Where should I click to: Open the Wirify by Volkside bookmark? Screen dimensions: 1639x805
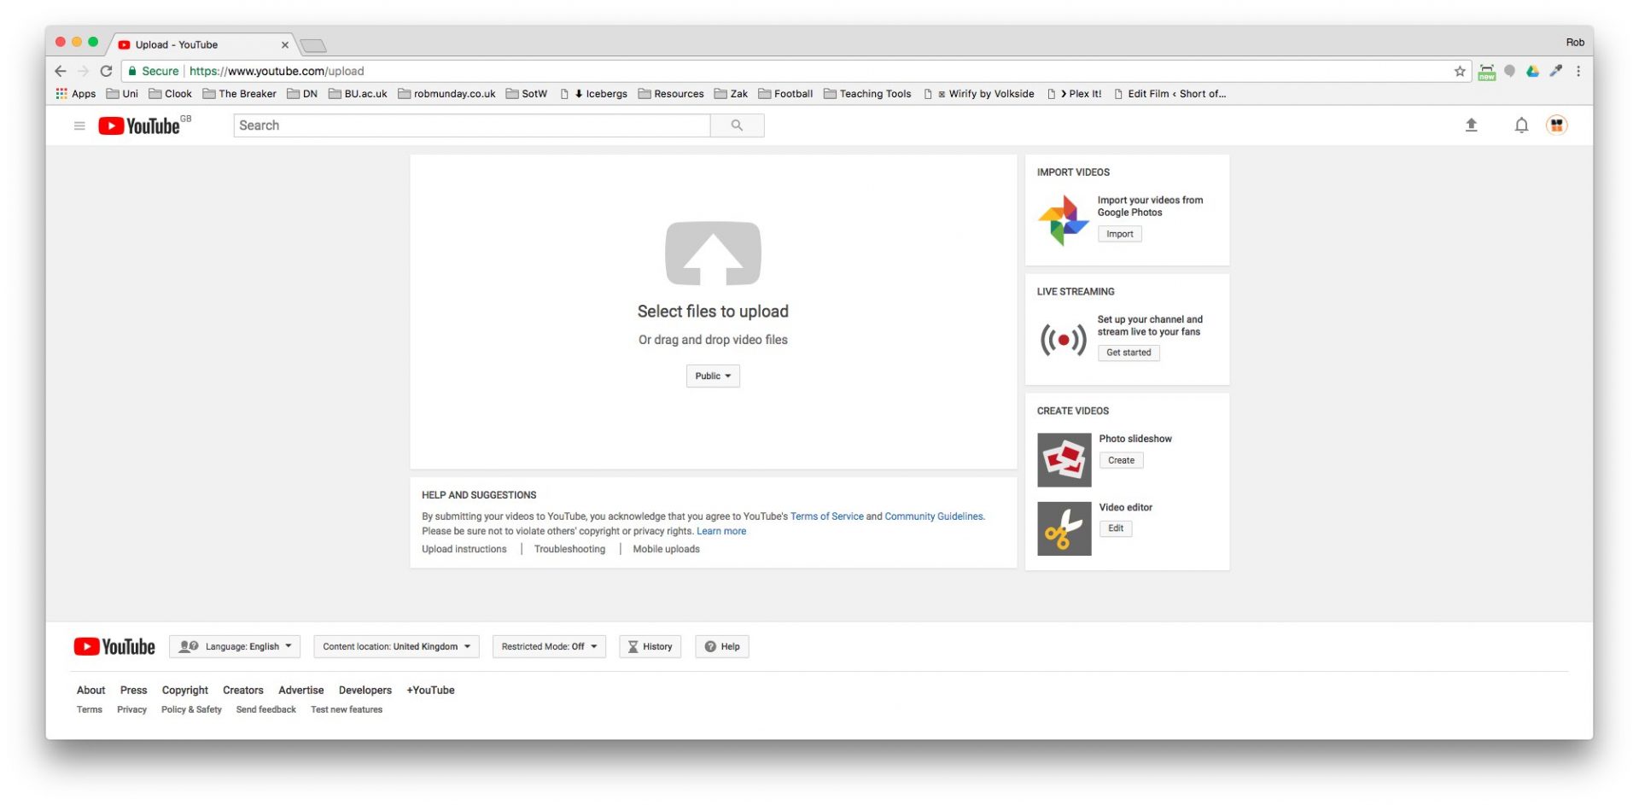tap(979, 94)
